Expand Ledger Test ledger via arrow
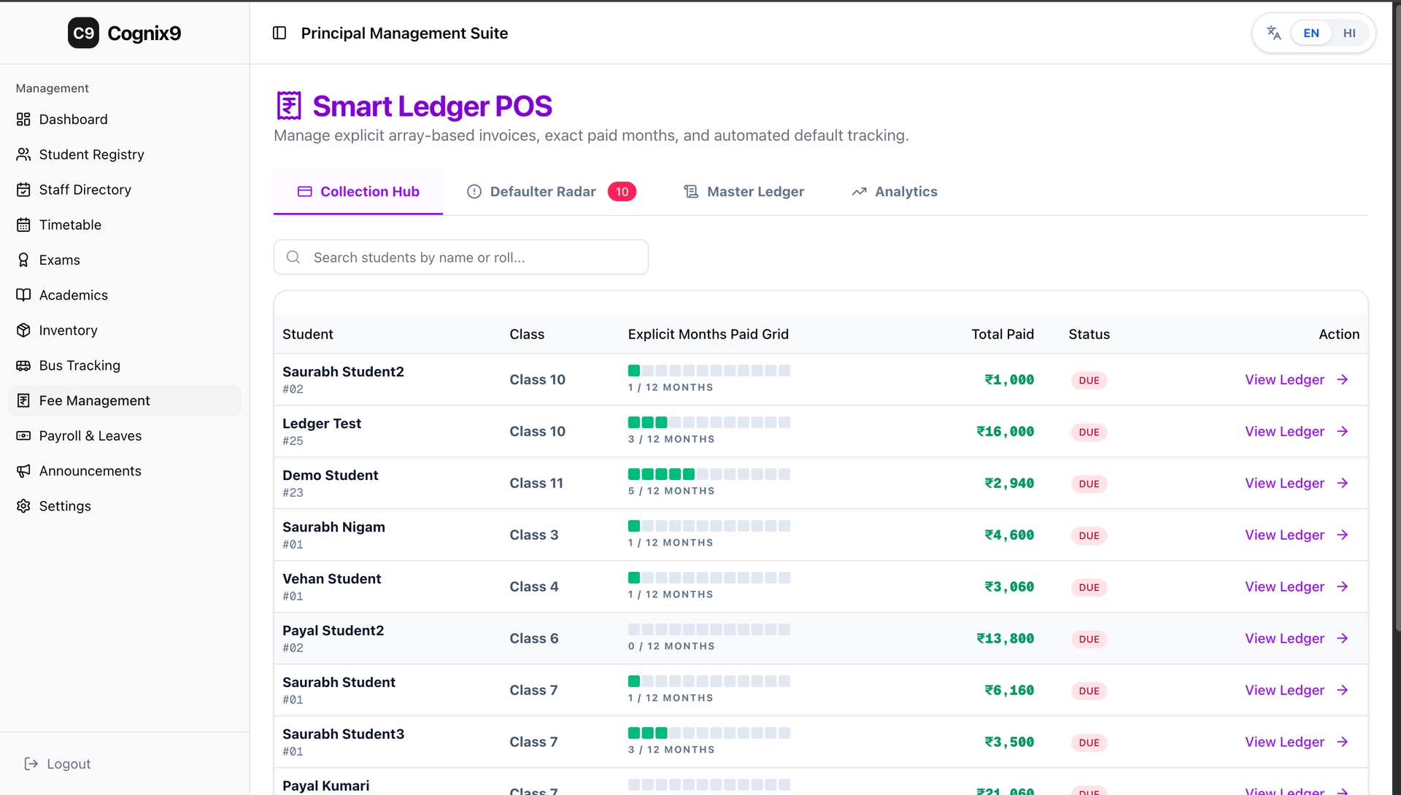This screenshot has width=1401, height=795. click(1343, 431)
